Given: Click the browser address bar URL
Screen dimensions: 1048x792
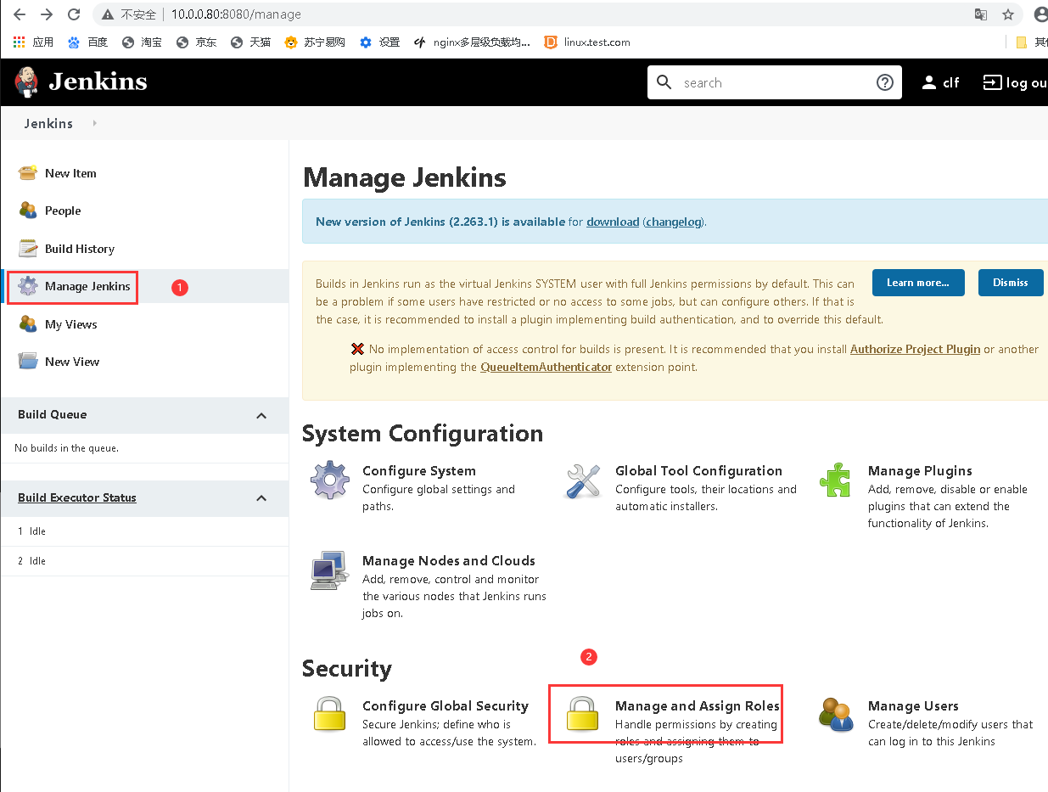Looking at the screenshot, I should click(x=236, y=14).
